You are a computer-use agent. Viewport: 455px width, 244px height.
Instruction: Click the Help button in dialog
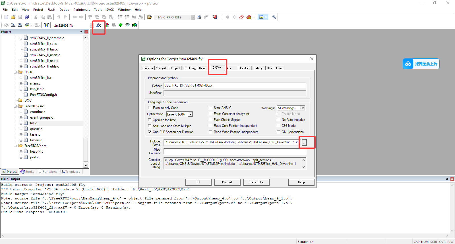pyautogui.click(x=301, y=182)
